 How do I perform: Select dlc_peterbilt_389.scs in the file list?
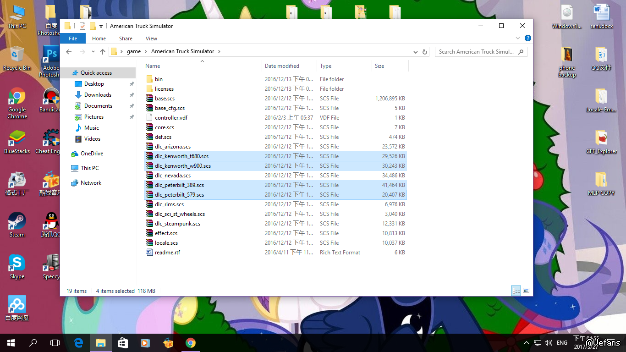(x=275, y=185)
